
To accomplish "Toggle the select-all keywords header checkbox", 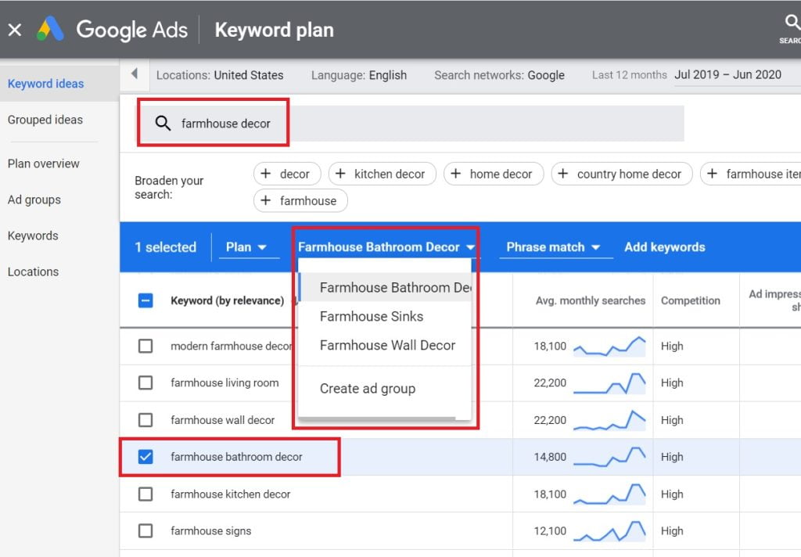I will (145, 300).
